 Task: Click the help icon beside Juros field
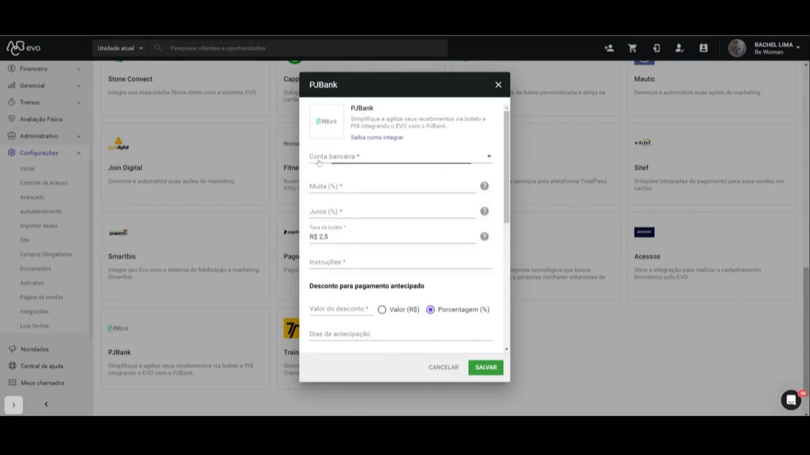pos(484,211)
